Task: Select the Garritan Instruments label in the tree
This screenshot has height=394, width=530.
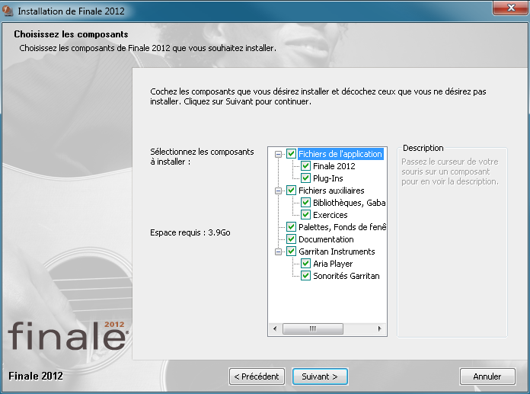Action: (337, 251)
